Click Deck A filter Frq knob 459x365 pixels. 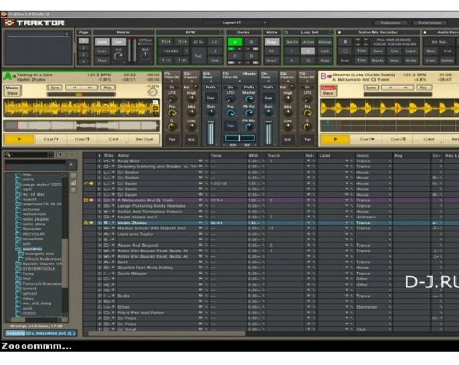click(x=172, y=113)
